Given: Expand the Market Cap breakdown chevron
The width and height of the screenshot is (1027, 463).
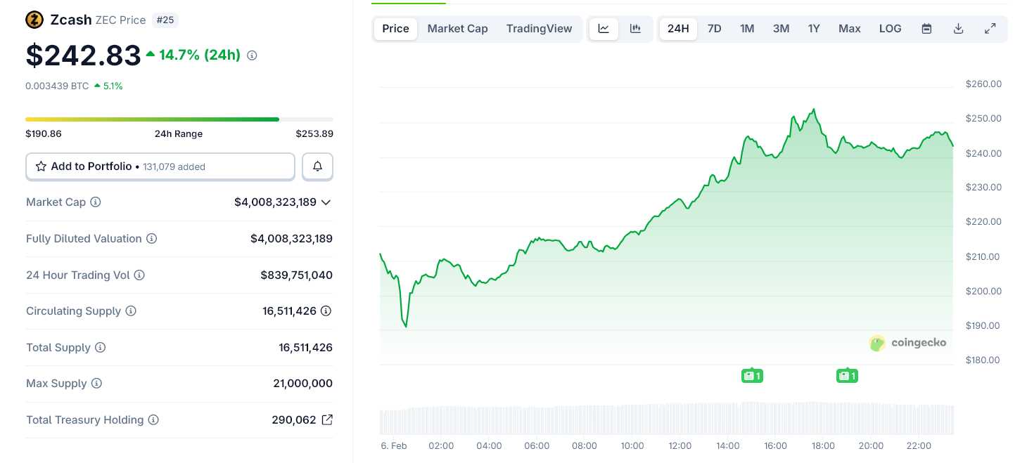Looking at the screenshot, I should tap(326, 202).
